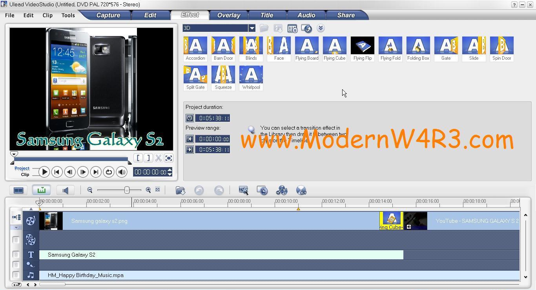536x290 pixels.
Task: Pick the Spin Door transition
Action: coord(502,49)
